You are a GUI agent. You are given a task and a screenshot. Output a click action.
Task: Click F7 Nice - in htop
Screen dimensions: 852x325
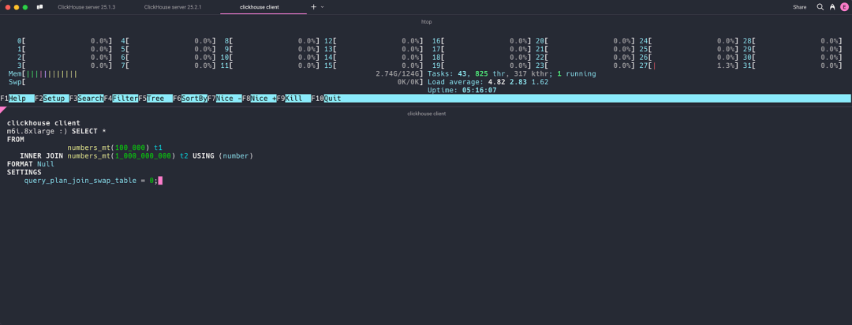point(224,99)
